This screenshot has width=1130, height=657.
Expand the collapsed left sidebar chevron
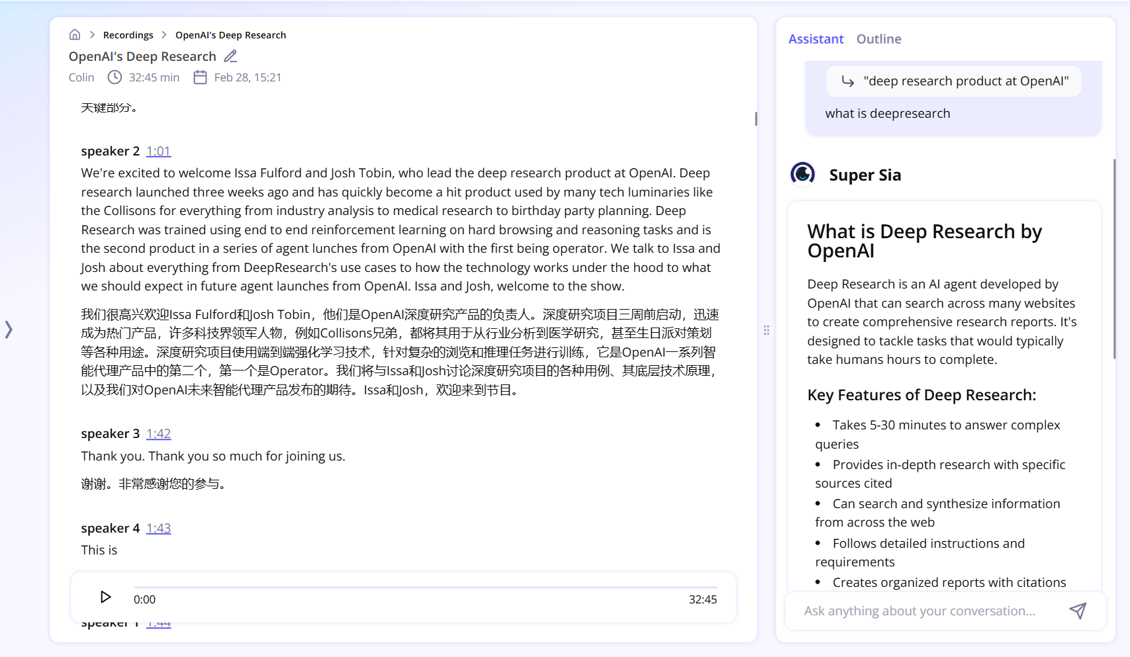9,329
